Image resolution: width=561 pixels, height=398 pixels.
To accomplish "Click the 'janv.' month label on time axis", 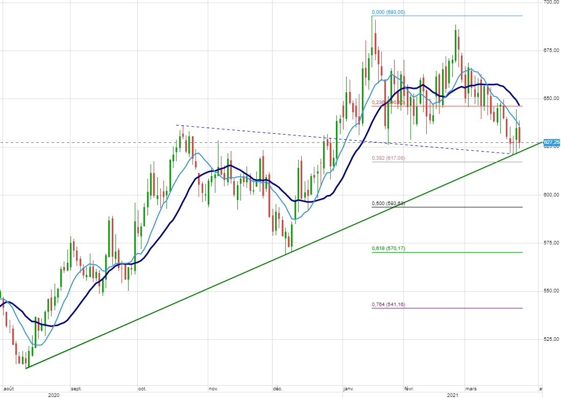I will (x=349, y=388).
